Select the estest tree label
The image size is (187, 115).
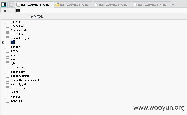tap(16, 47)
